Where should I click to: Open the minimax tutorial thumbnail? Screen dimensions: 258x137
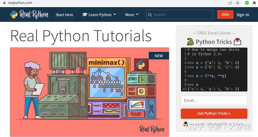coord(90,92)
